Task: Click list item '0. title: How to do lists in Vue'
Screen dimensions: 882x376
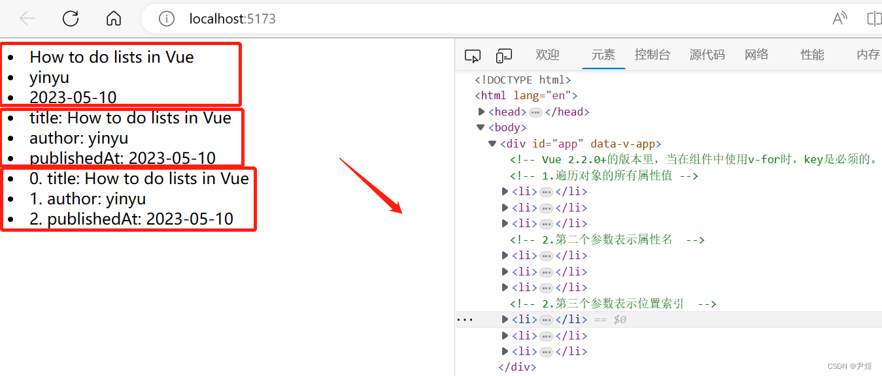Action: click(139, 179)
